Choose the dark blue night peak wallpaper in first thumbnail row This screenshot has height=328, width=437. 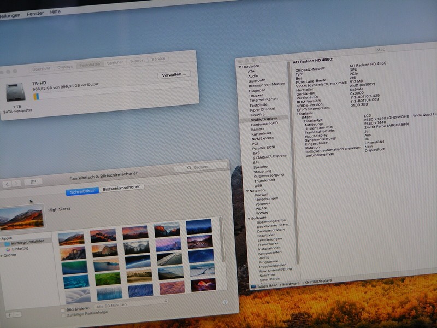click(x=199, y=226)
